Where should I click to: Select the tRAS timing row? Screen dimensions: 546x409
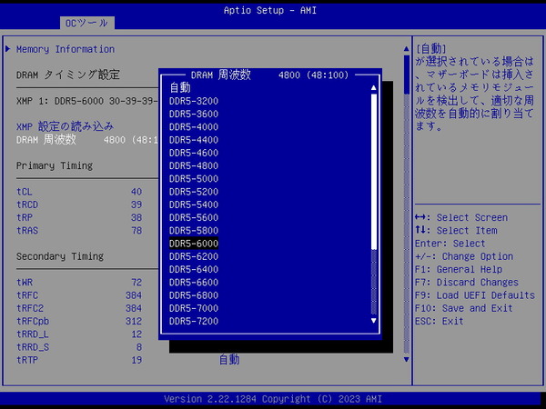[x=79, y=230]
